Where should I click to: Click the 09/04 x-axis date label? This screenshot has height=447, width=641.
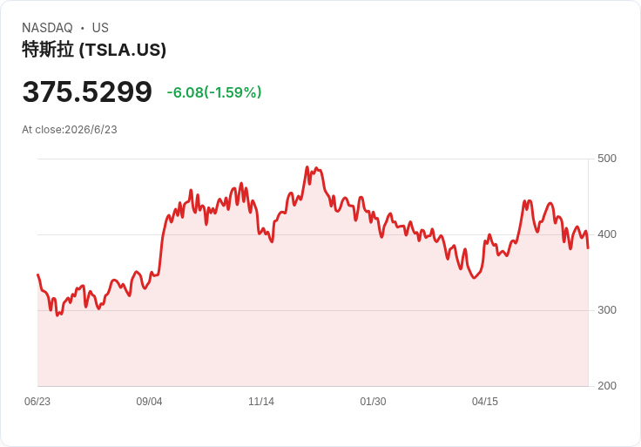click(149, 402)
